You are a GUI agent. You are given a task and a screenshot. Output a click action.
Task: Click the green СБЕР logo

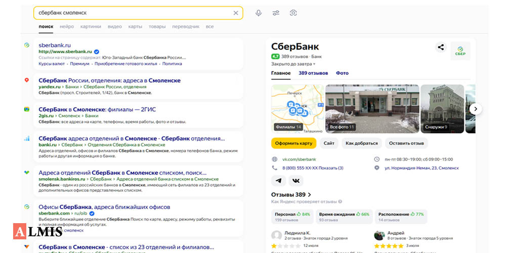[460, 51]
